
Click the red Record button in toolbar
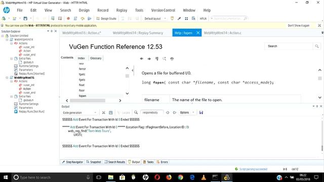68,19
